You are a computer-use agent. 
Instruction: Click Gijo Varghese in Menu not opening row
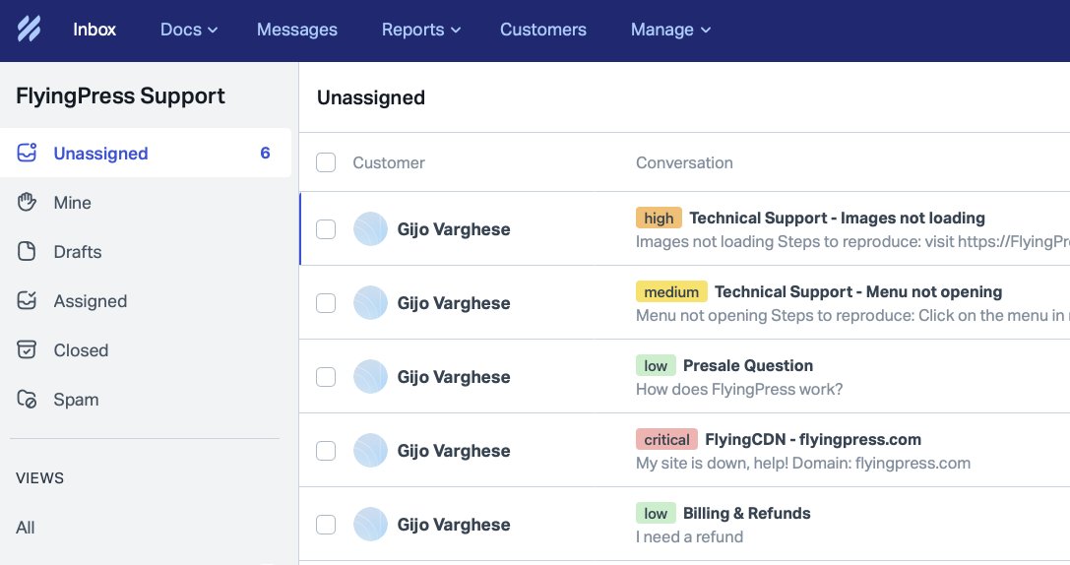pyautogui.click(x=454, y=303)
